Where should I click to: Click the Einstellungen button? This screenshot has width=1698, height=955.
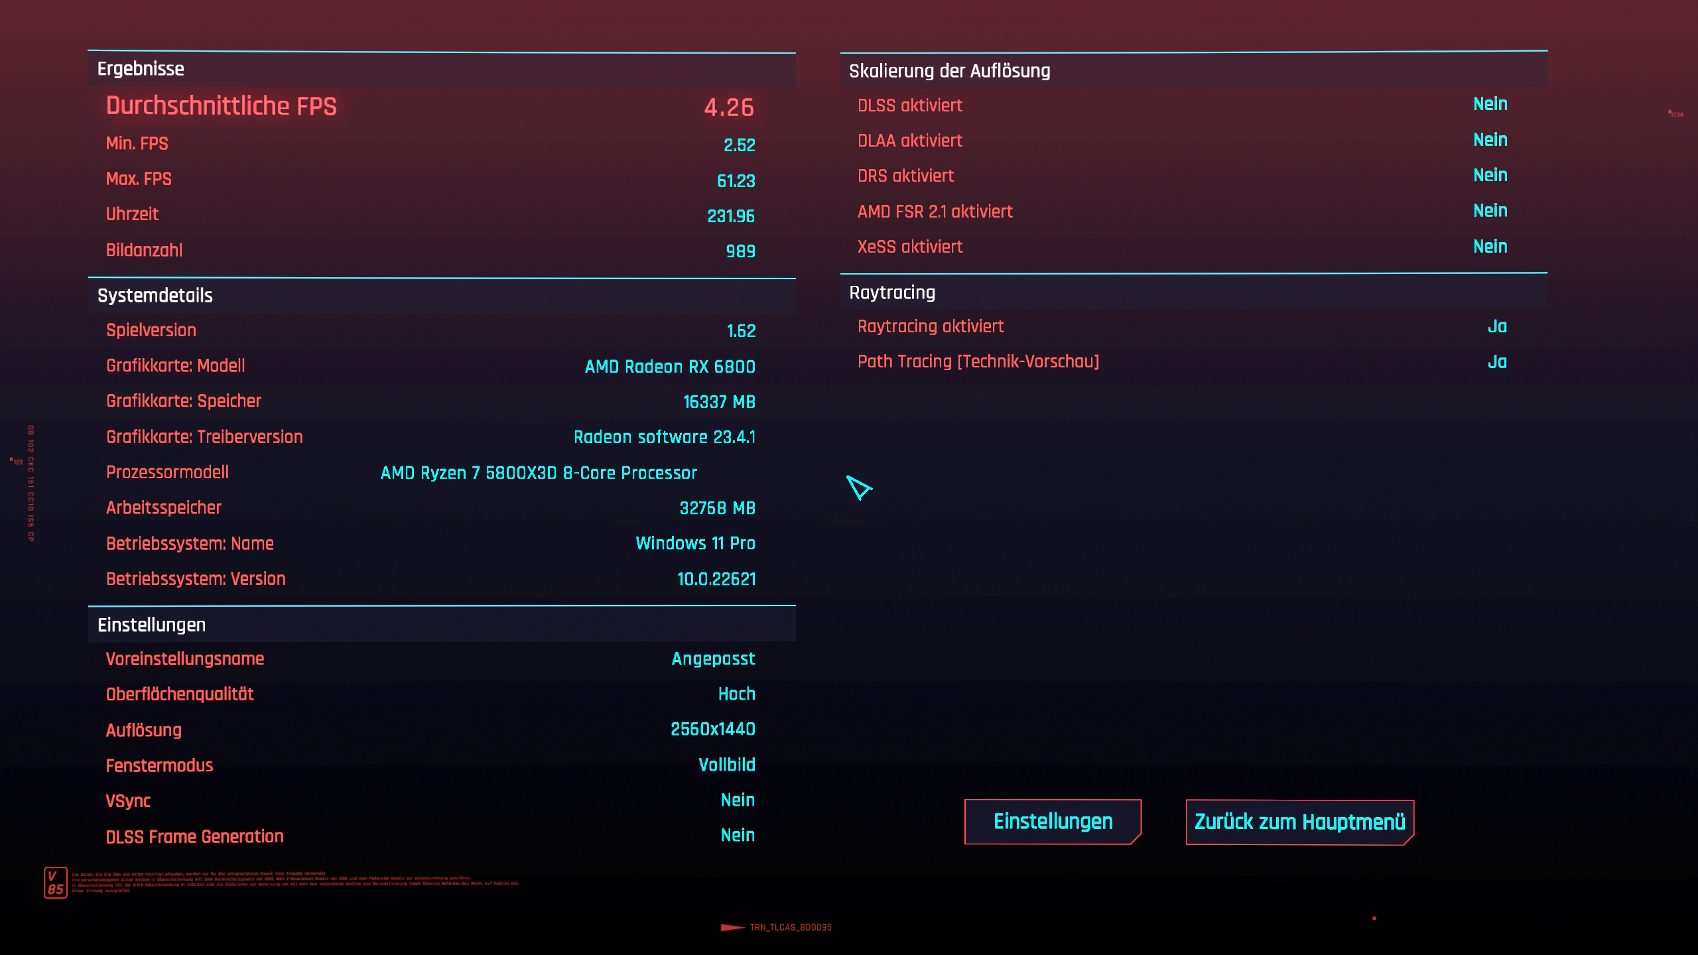coord(1053,822)
